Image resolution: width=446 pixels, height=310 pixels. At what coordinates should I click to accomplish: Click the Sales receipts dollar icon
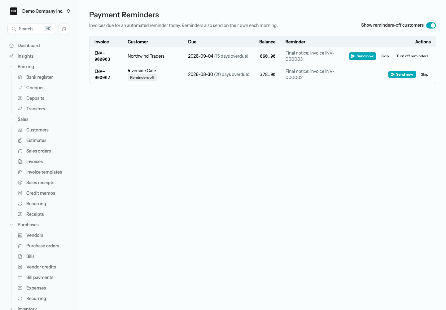point(20,183)
